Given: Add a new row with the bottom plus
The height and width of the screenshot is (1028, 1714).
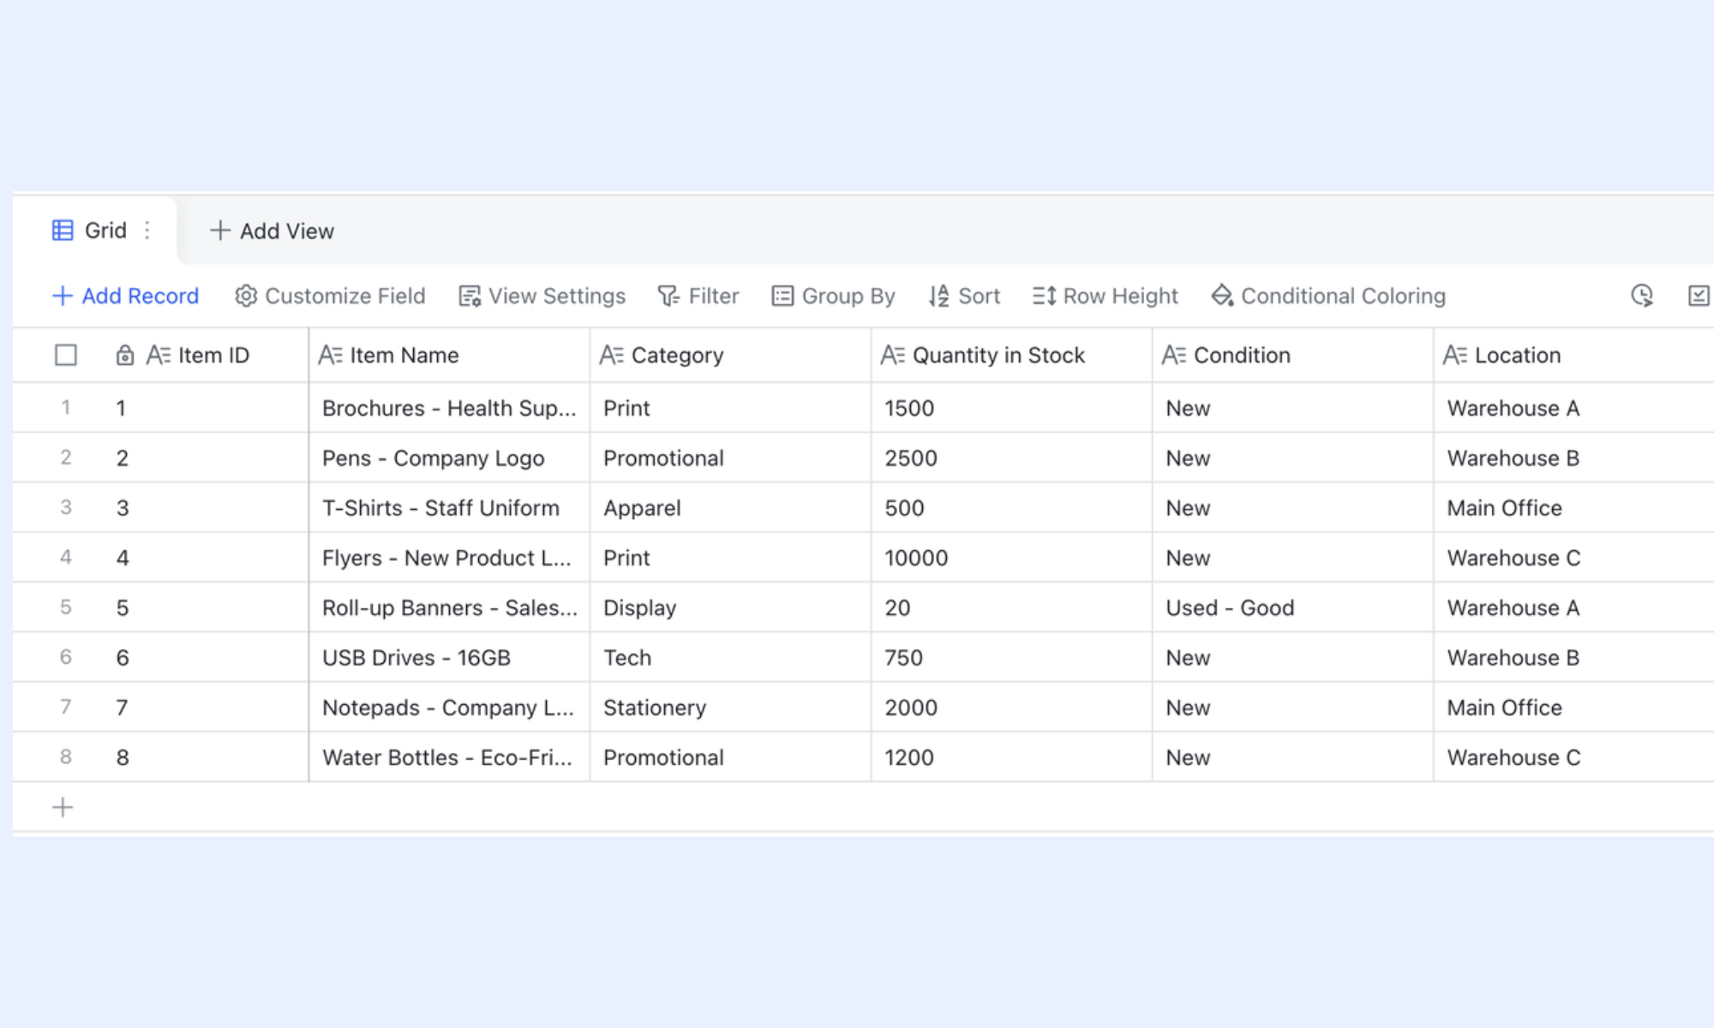Looking at the screenshot, I should tap(63, 807).
